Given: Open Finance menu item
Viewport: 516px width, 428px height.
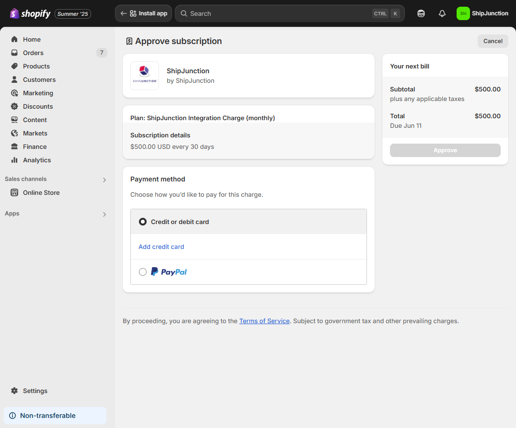Looking at the screenshot, I should coord(35,146).
